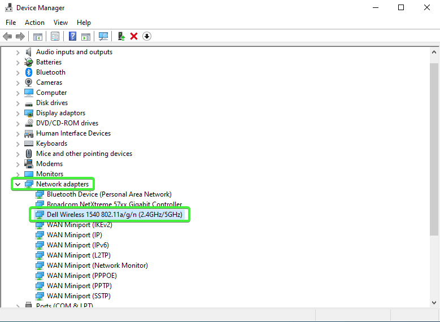Expand the Human Interface Devices node

tap(18, 134)
